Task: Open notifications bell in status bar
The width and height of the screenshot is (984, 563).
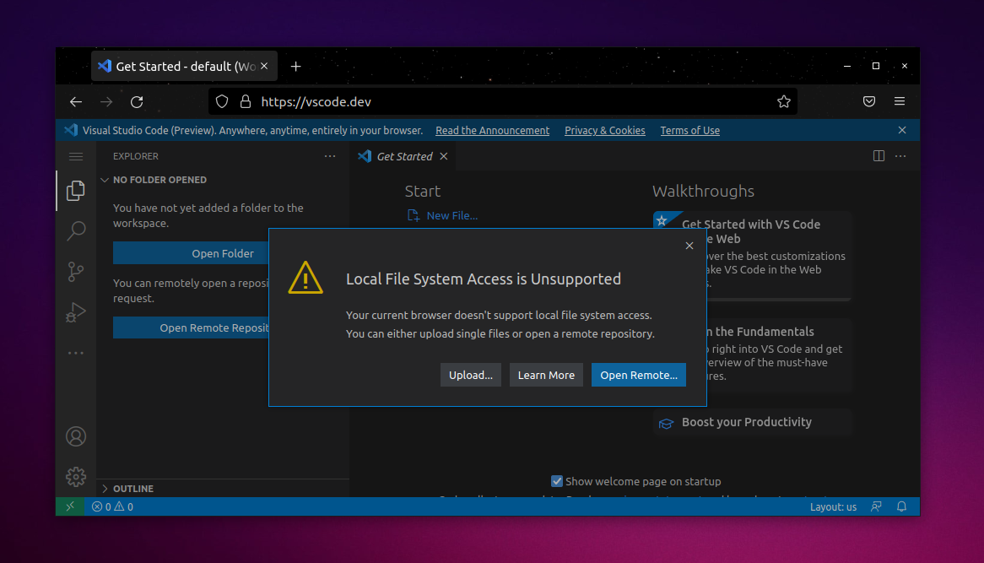Action: [x=902, y=506]
